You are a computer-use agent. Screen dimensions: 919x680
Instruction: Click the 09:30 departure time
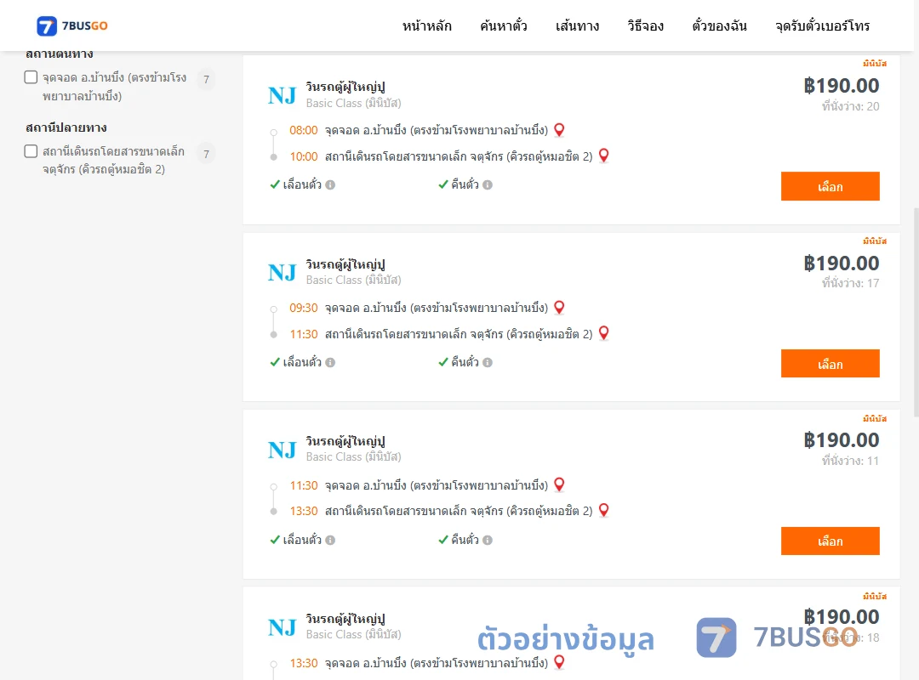coord(304,308)
